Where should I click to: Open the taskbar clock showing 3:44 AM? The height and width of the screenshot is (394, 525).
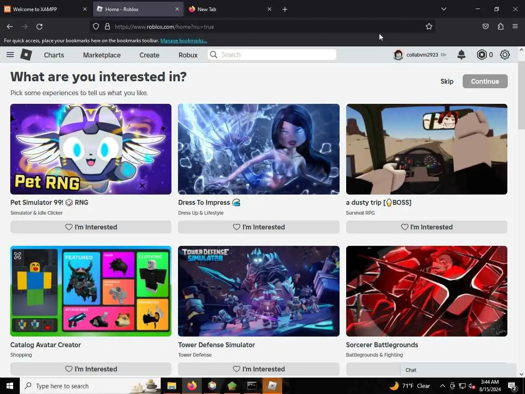point(490,386)
